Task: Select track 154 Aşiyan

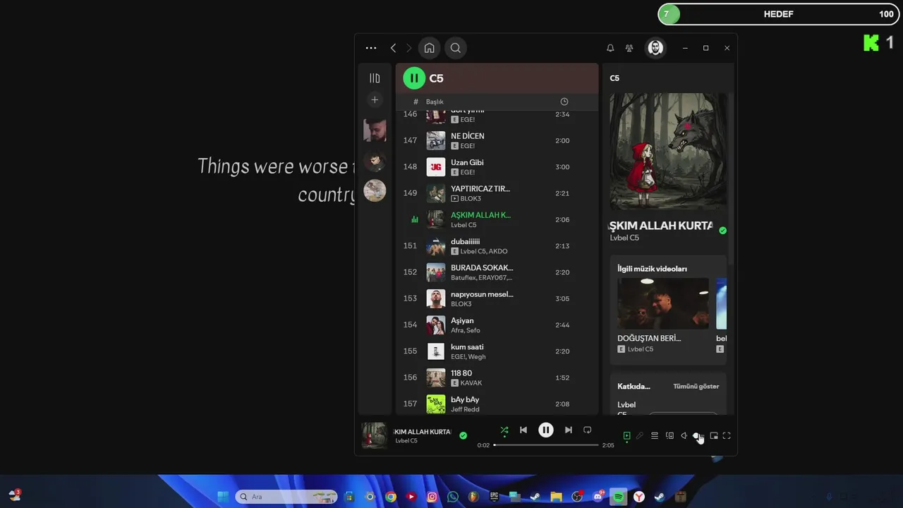Action: tap(497, 325)
